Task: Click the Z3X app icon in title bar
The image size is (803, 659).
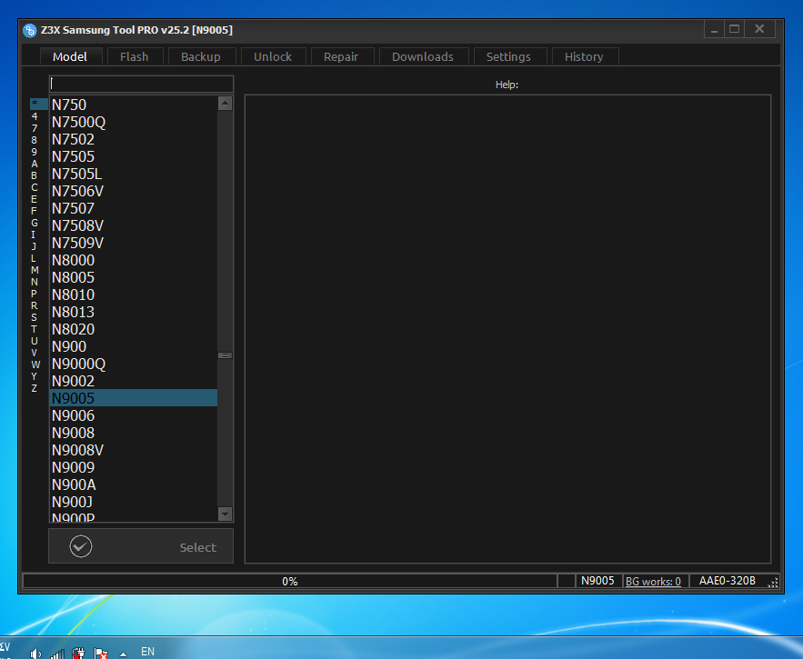Action: coord(30,30)
